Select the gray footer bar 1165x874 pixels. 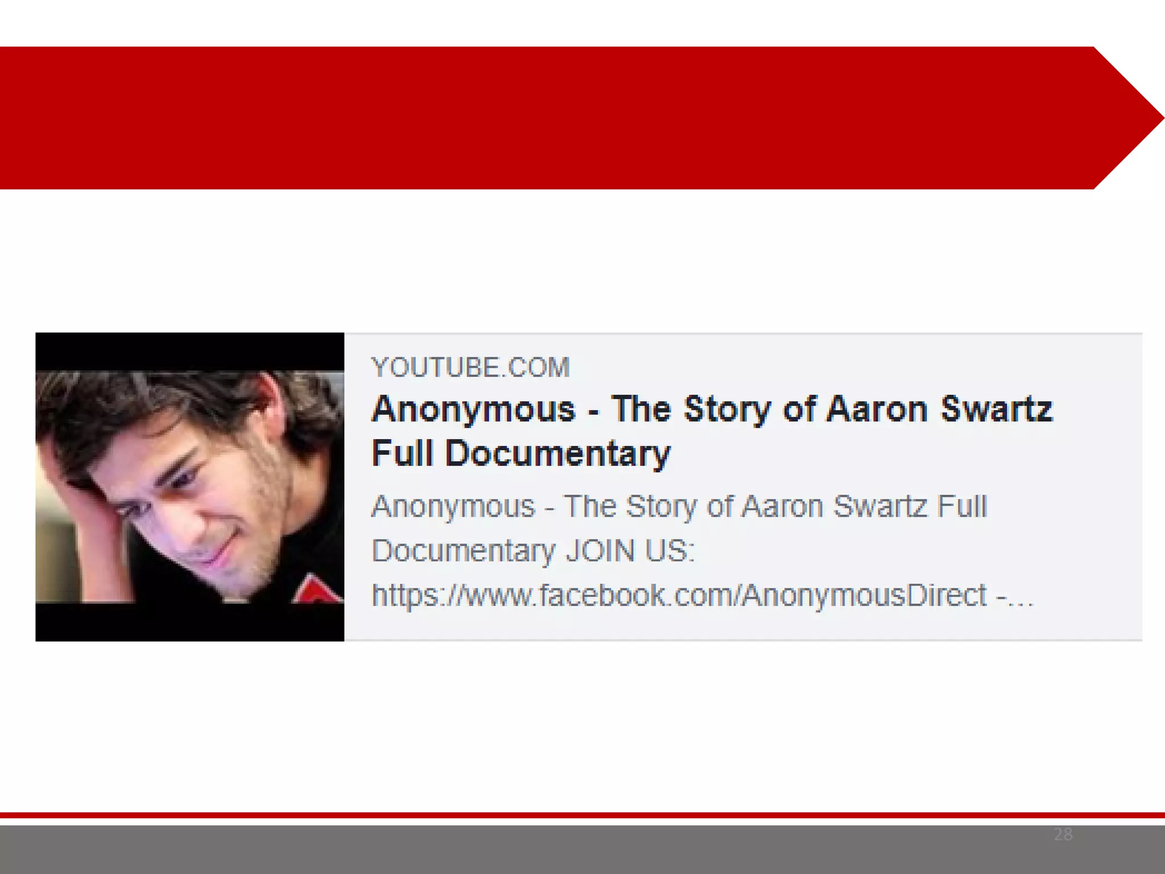[x=582, y=850]
